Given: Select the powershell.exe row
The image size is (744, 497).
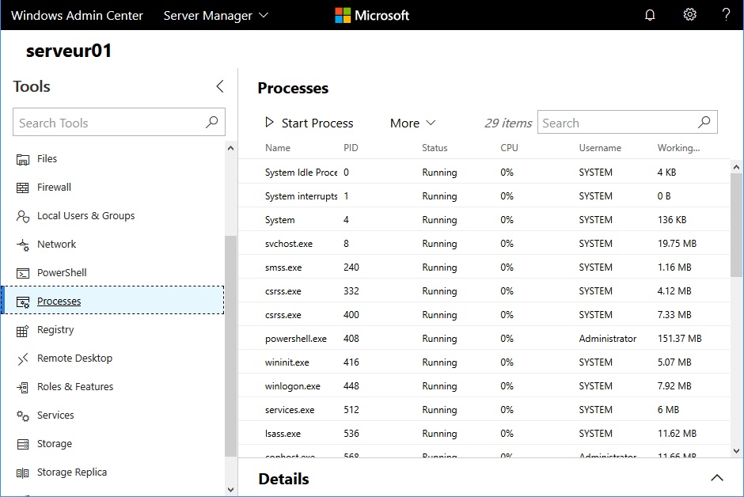Looking at the screenshot, I should (x=484, y=338).
